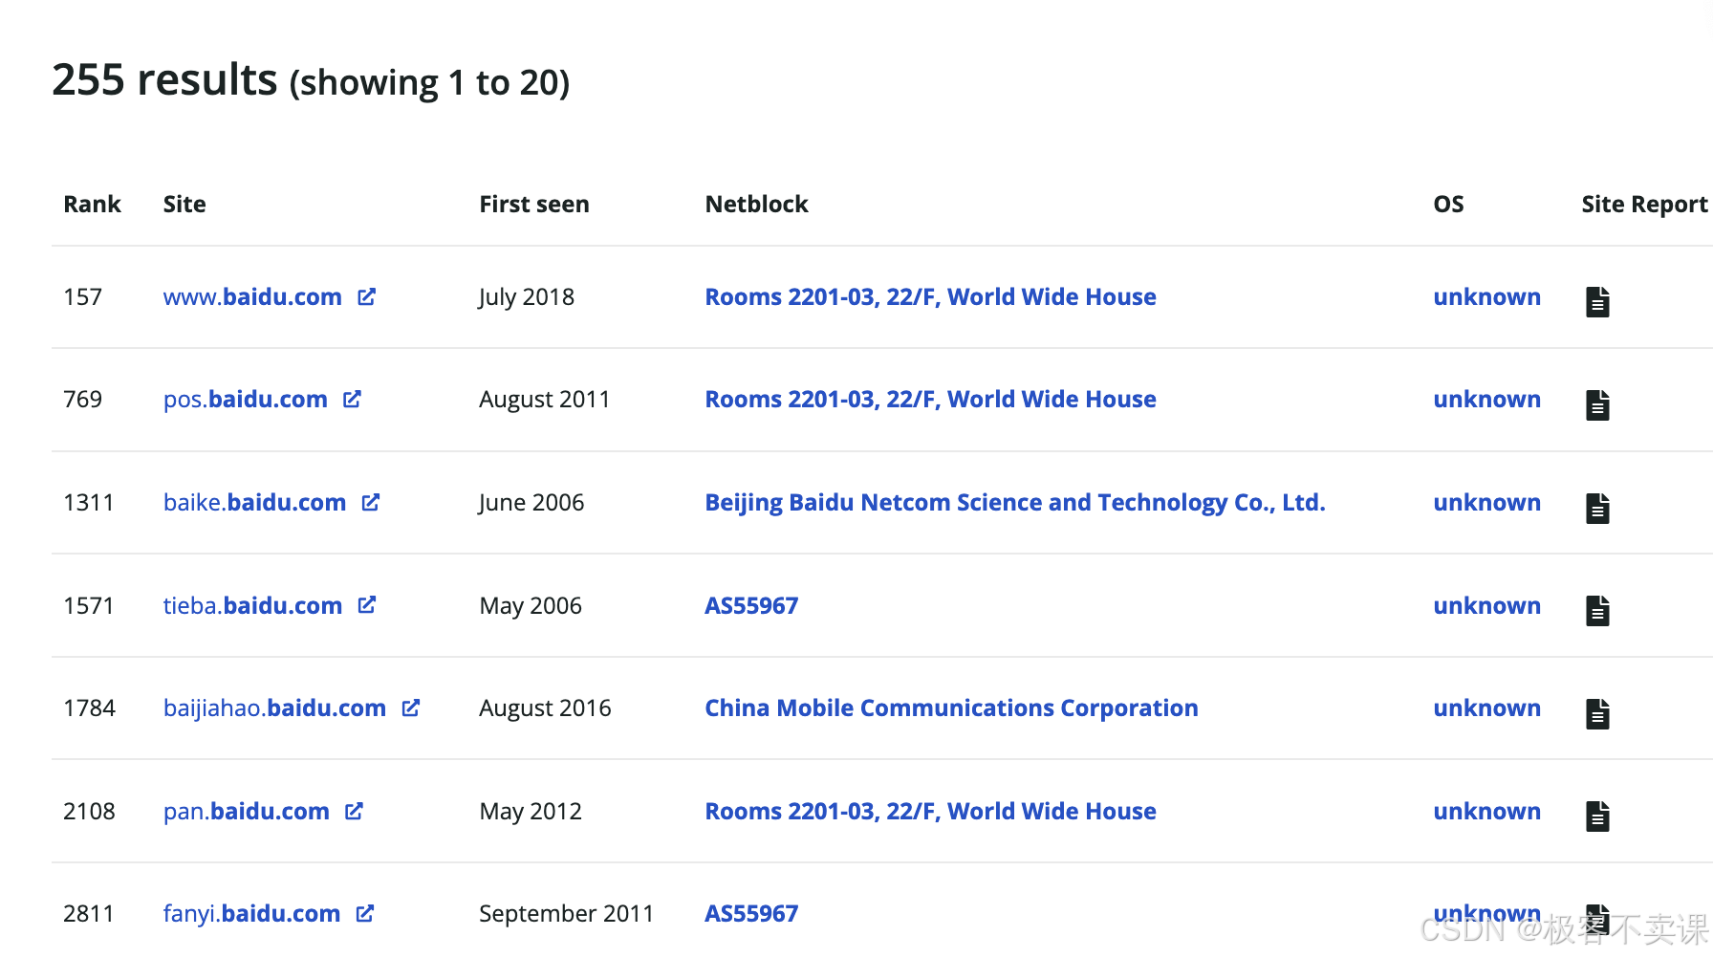Click unknown OS link for pan.baidu.com

point(1486,812)
